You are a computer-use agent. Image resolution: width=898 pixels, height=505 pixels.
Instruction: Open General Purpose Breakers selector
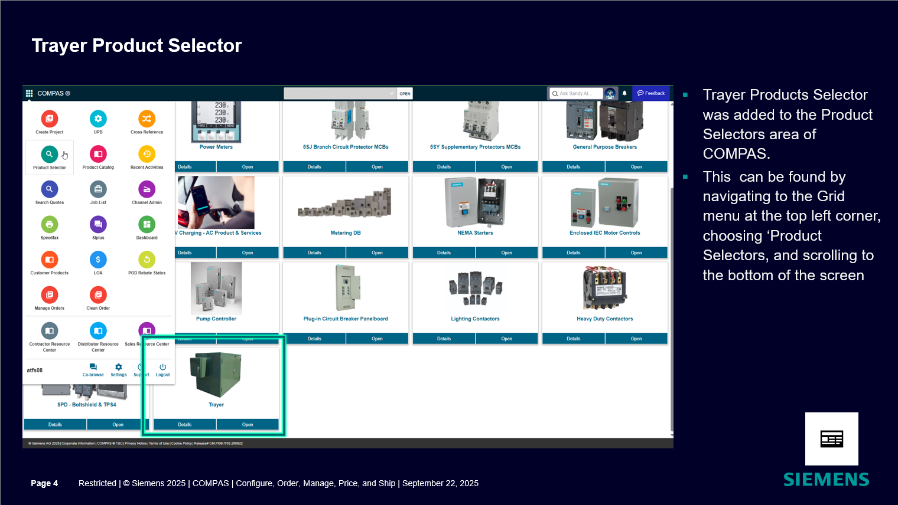636,167
